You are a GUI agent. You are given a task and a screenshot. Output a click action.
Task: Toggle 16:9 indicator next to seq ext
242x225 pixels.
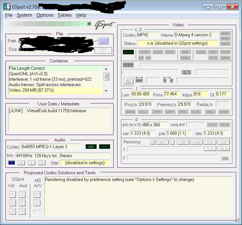pos(225,125)
